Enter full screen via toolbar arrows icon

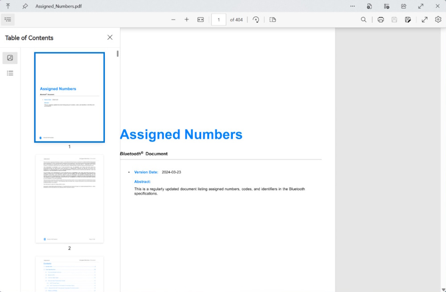click(425, 20)
